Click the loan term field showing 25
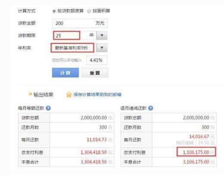 67,35
